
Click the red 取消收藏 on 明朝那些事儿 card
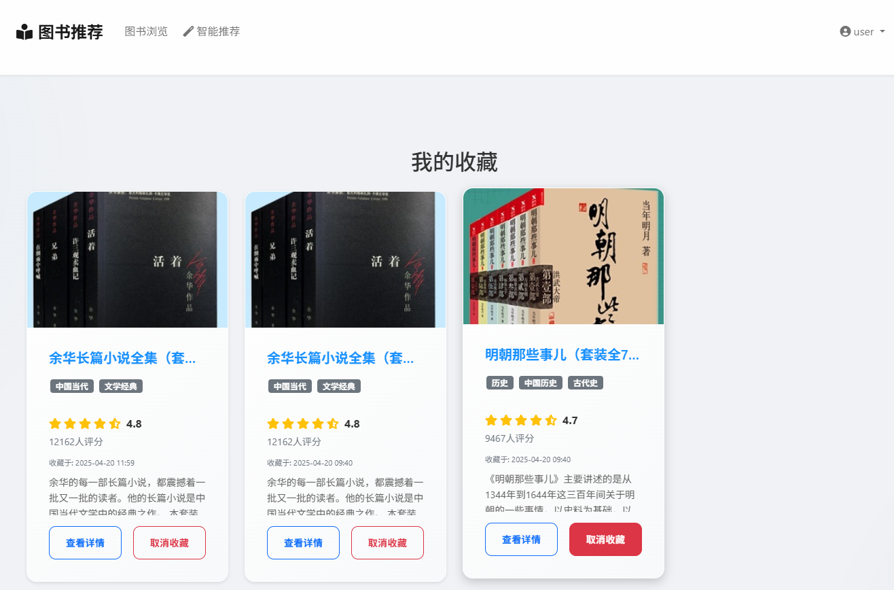[x=605, y=540]
